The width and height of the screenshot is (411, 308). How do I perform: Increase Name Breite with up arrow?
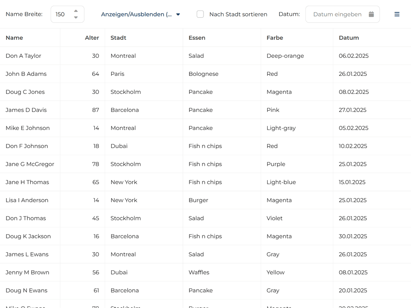(x=76, y=11)
